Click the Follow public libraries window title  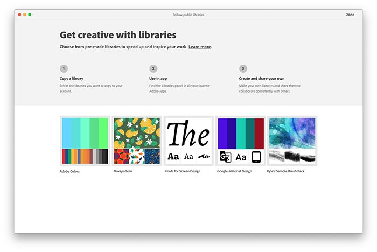pos(188,15)
